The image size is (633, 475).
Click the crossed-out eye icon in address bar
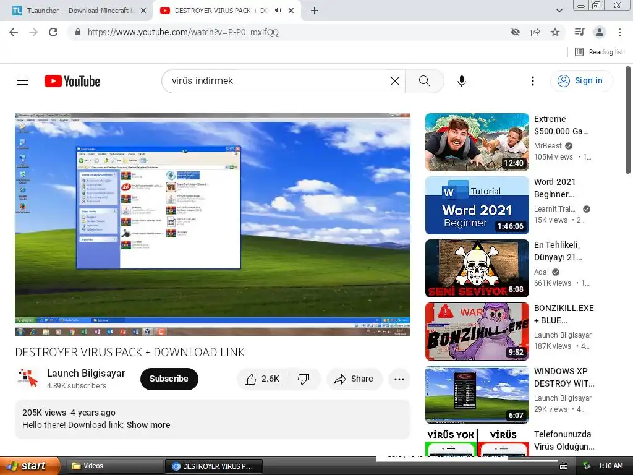click(x=515, y=32)
